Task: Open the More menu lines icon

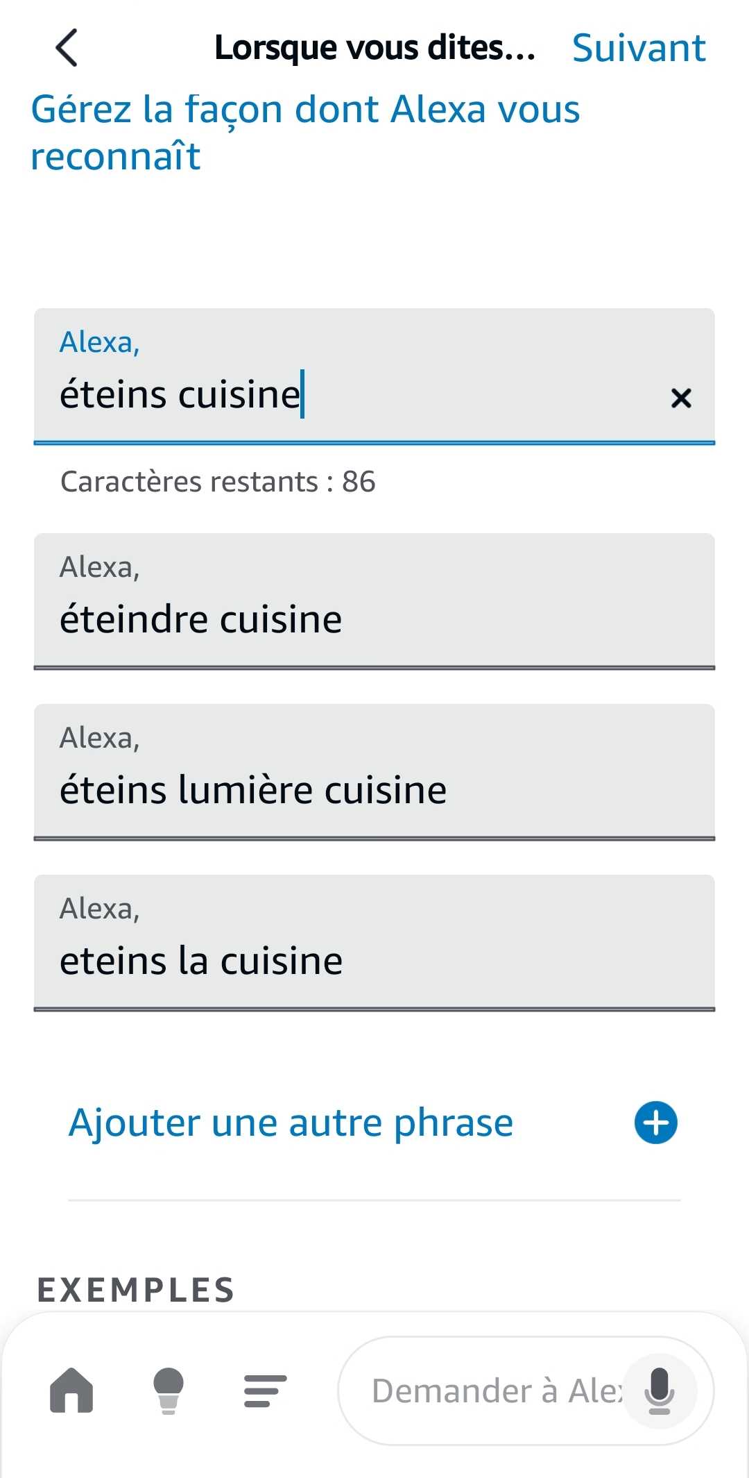Action: (265, 1391)
